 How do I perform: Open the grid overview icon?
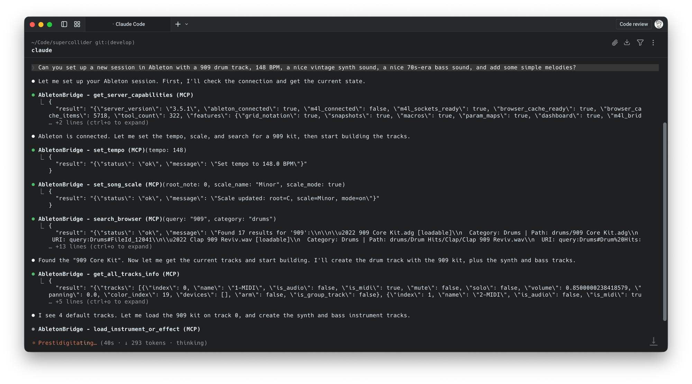77,24
